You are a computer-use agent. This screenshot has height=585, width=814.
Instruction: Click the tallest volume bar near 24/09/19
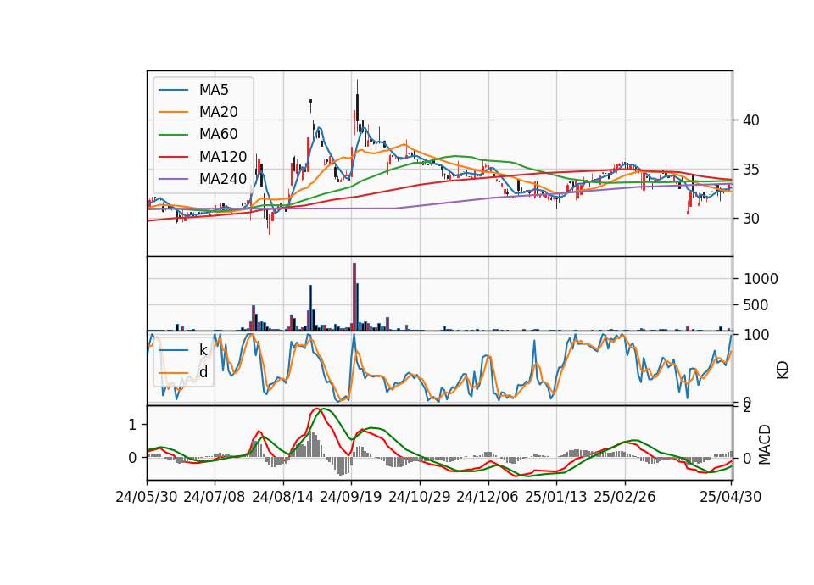tap(354, 297)
